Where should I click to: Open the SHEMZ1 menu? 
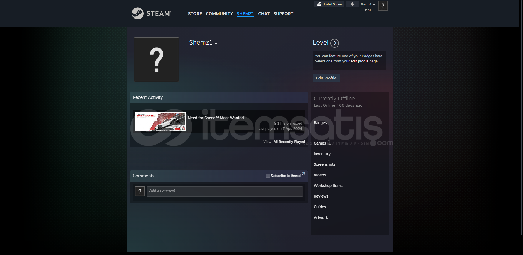coord(245,14)
